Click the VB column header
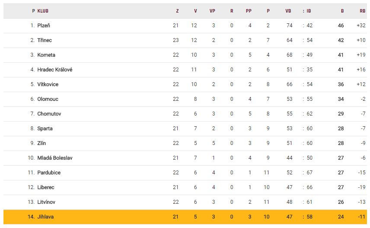 (288, 11)
